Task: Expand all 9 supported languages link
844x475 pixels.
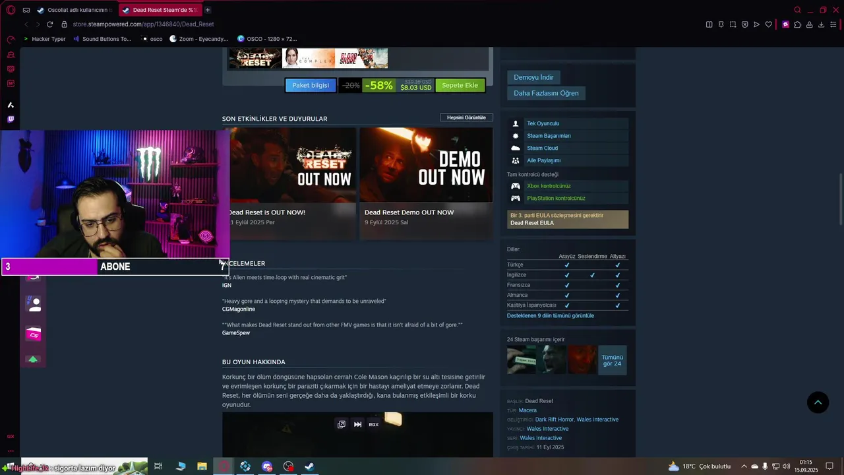Action: pyautogui.click(x=551, y=315)
